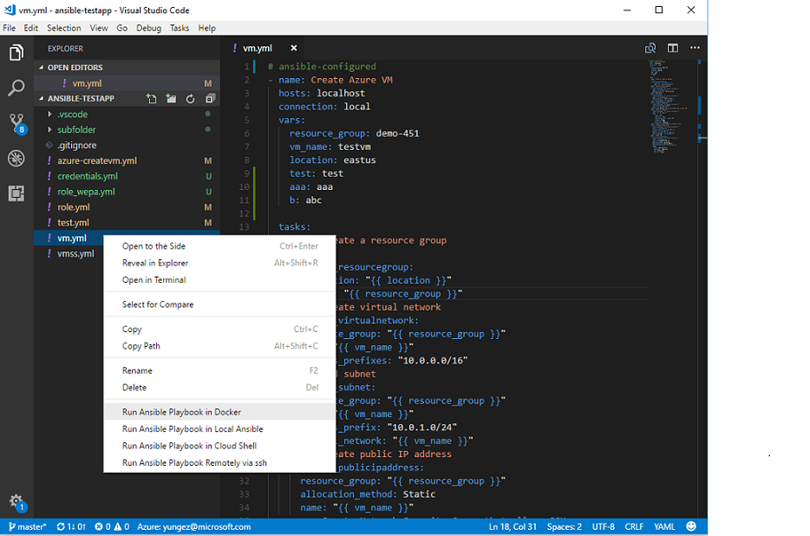Viewport: 810px width, 536px height.
Task: Refresh the explorer file tree
Action: pyautogui.click(x=190, y=99)
